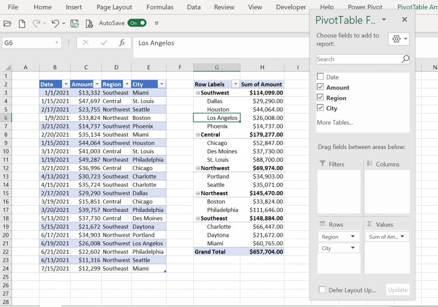Open the Row Labels filter dropdown

click(x=236, y=84)
